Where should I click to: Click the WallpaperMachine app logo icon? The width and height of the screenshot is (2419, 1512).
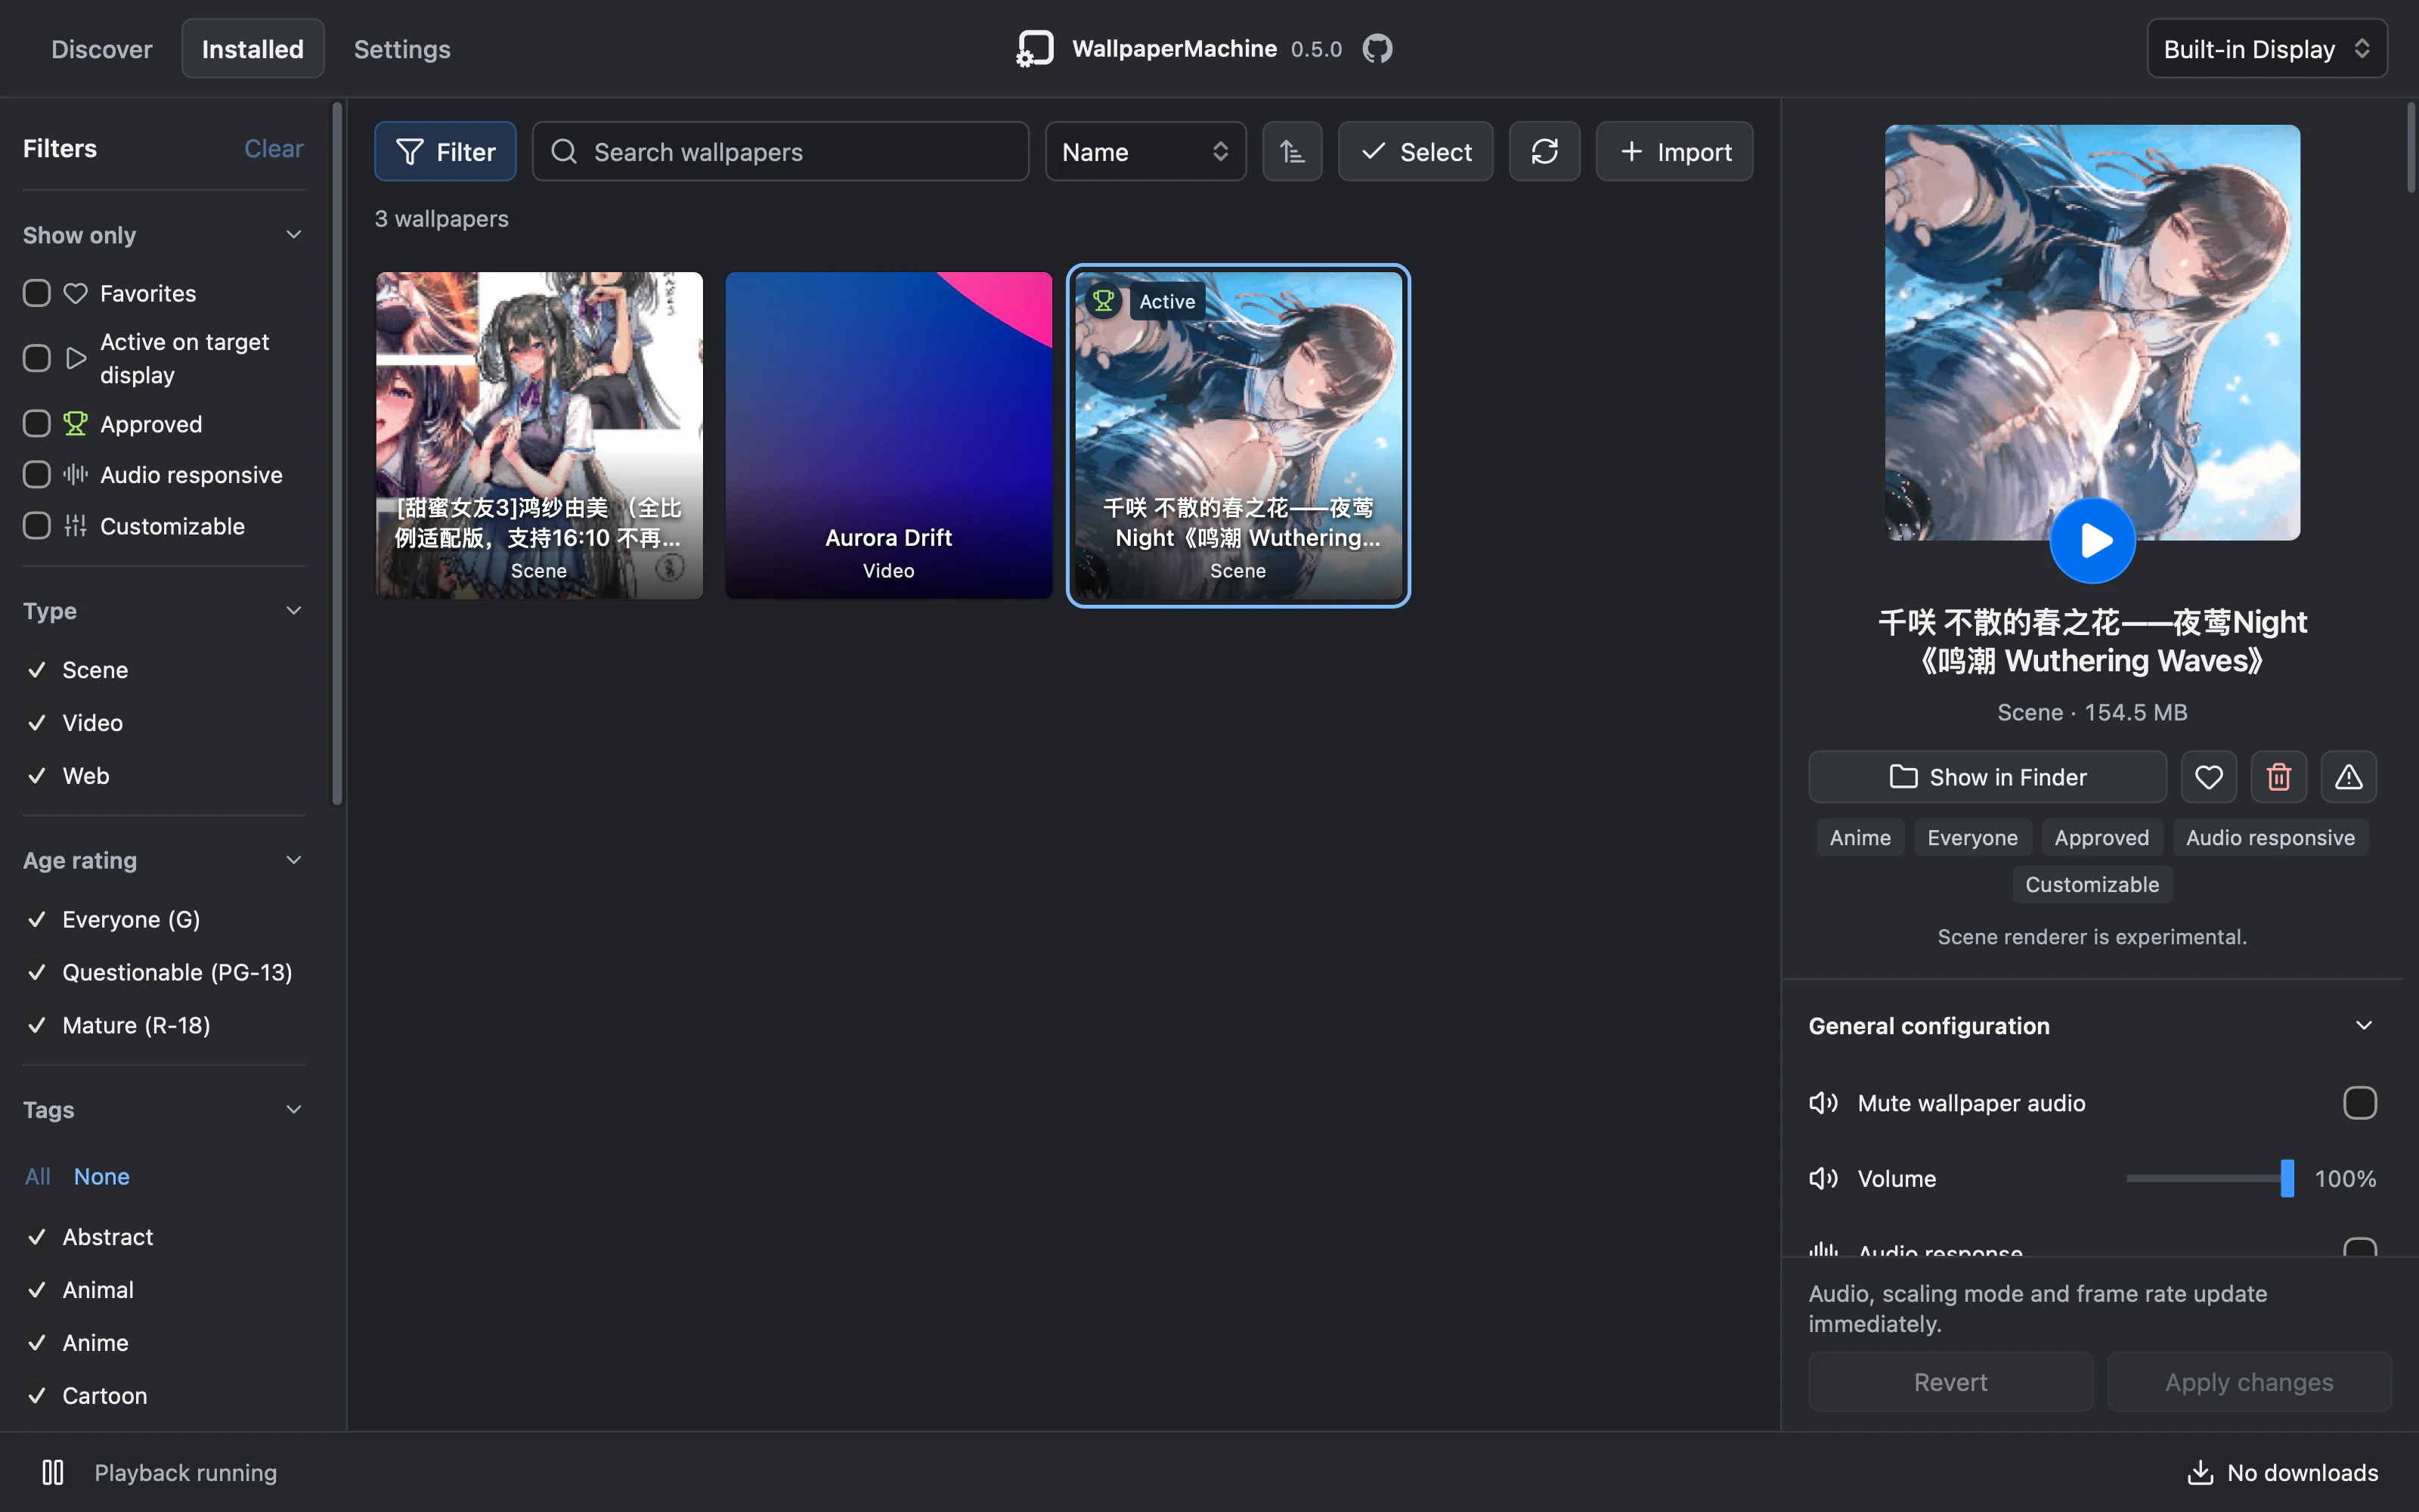coord(1035,48)
